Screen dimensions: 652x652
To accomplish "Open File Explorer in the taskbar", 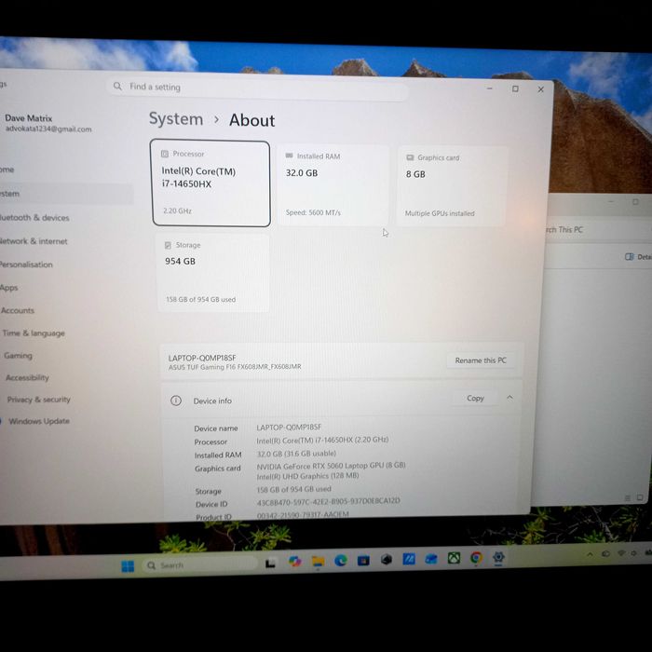I will (x=319, y=562).
